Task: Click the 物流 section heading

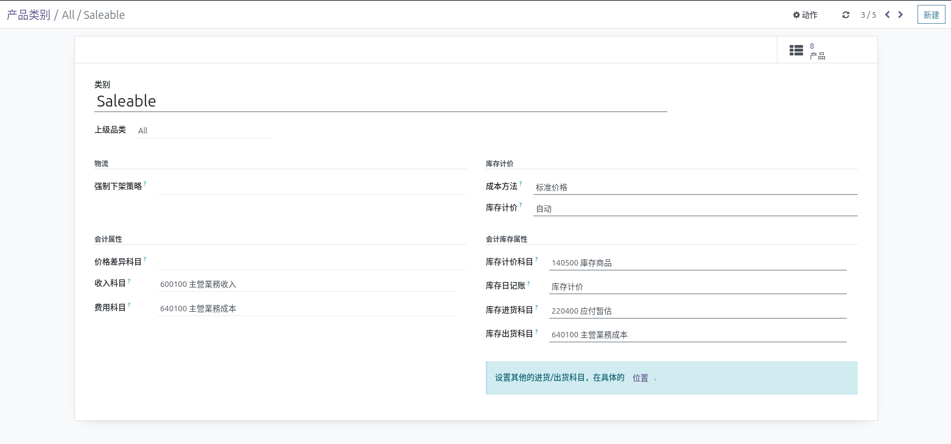Action: coord(102,164)
